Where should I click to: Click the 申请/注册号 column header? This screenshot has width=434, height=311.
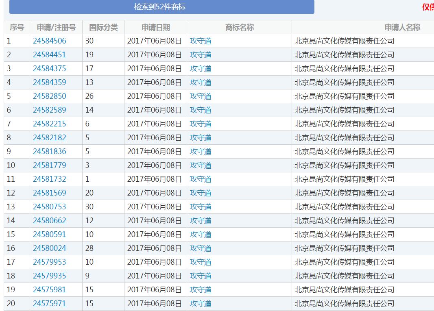pyautogui.click(x=56, y=28)
